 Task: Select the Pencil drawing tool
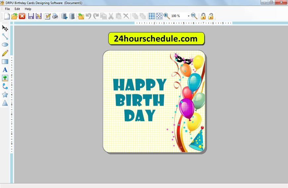click(5, 53)
